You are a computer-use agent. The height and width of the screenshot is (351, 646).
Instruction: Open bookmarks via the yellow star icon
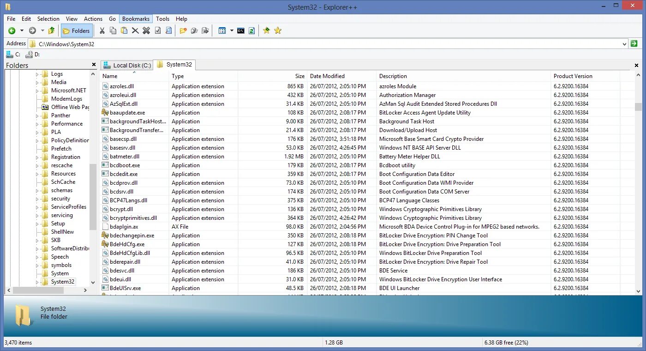(277, 30)
